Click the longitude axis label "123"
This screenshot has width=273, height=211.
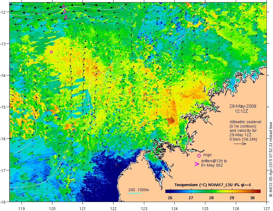click(x=144, y=209)
